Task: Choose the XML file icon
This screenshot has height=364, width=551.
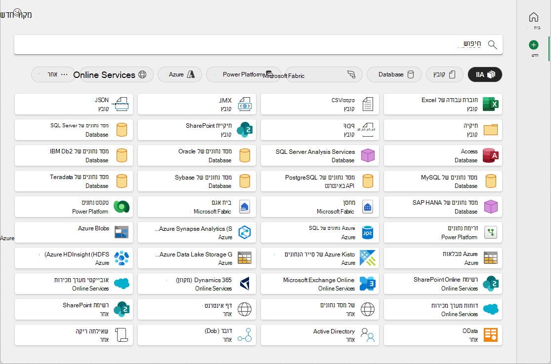Action: (245, 104)
